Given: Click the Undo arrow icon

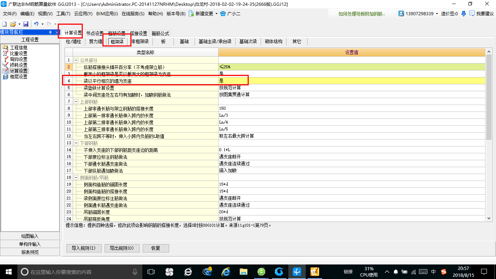Looking at the screenshot, I should click(x=36, y=24).
